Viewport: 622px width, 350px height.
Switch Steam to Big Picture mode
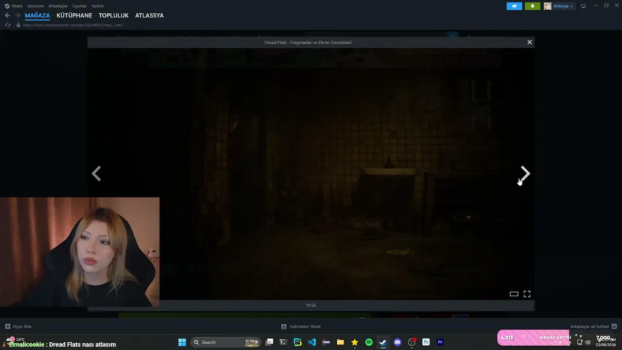point(584,6)
